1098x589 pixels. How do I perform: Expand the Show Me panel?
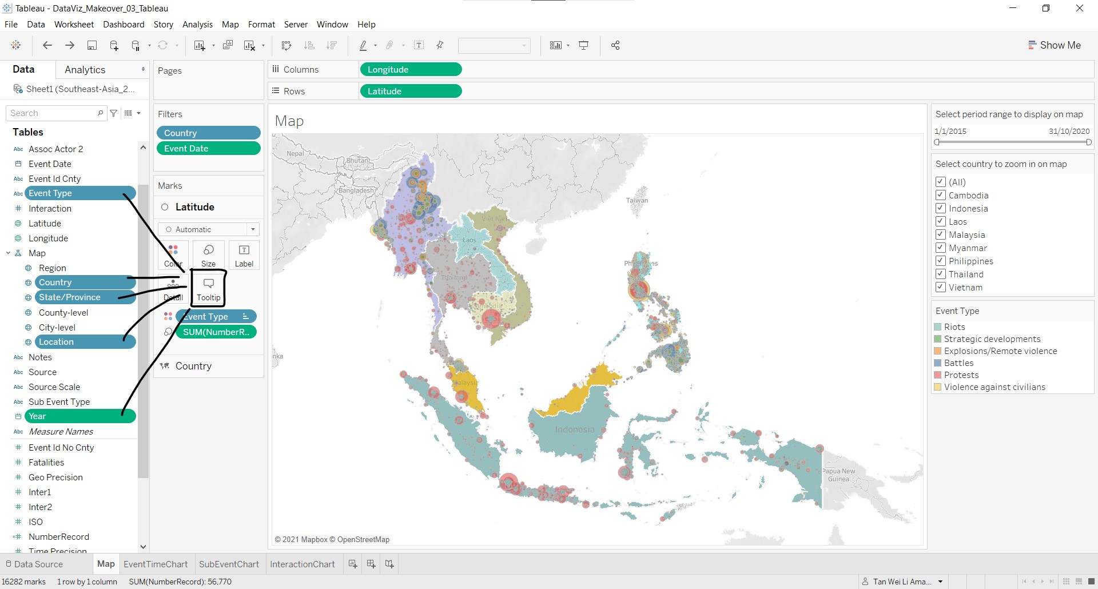point(1054,45)
